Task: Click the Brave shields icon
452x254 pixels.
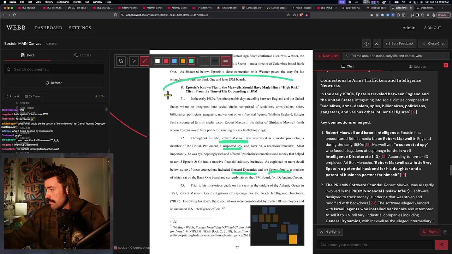Action: point(301,15)
